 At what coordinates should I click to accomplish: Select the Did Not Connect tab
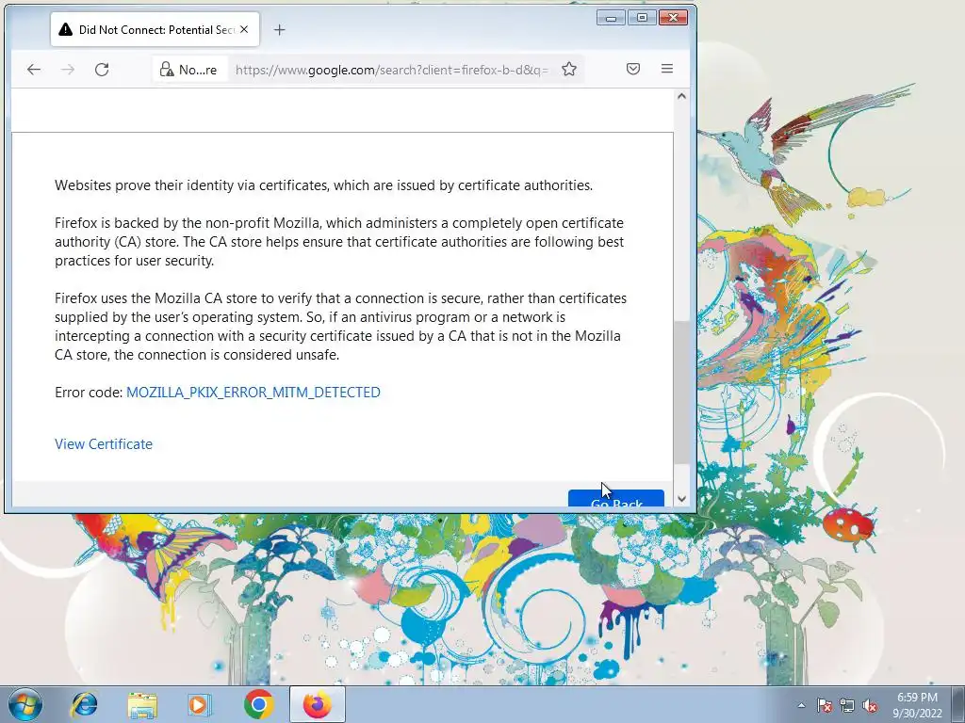tap(155, 29)
